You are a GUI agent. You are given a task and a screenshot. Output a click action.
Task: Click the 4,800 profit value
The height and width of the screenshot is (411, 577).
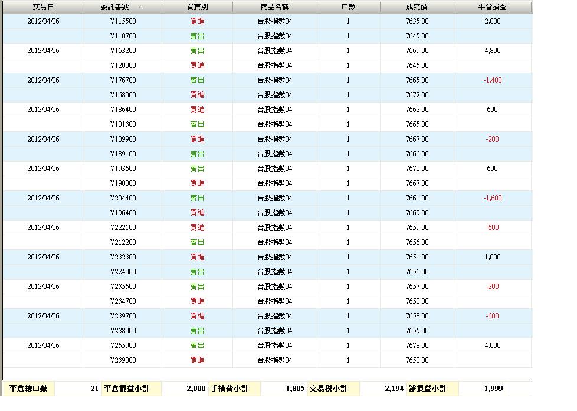(x=493, y=51)
